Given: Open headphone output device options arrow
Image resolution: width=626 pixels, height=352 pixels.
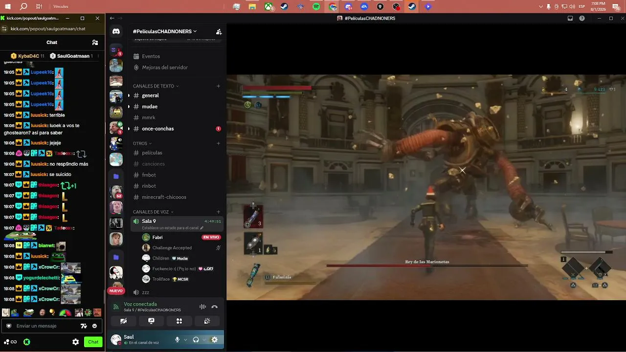Looking at the screenshot, I should [x=204, y=340].
